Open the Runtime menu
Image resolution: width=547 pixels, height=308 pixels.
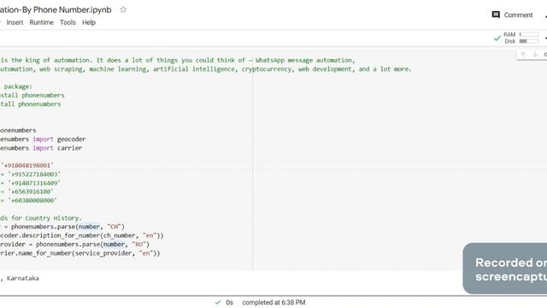tap(42, 22)
